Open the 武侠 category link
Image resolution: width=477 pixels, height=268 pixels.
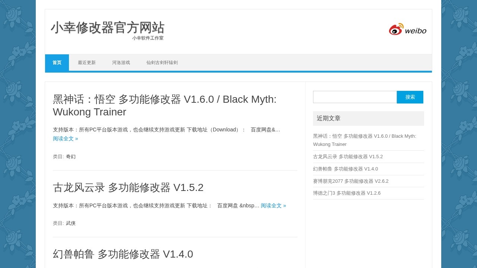(71, 223)
